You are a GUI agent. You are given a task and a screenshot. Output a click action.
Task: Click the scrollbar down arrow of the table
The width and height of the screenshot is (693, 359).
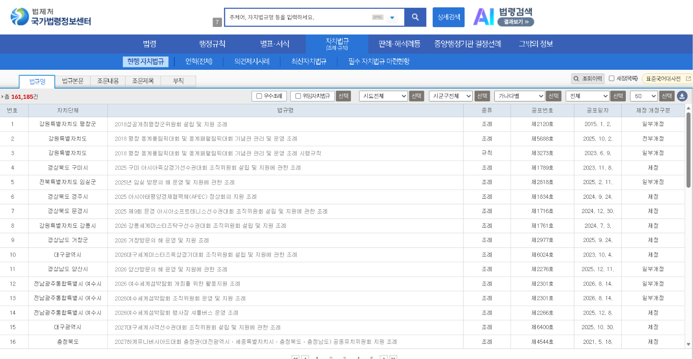(x=688, y=344)
